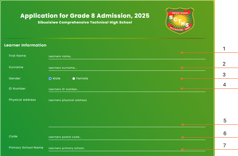Image resolution: width=238 pixels, height=156 pixels.
Task: Click the ID Number label
Action: click(x=17, y=88)
